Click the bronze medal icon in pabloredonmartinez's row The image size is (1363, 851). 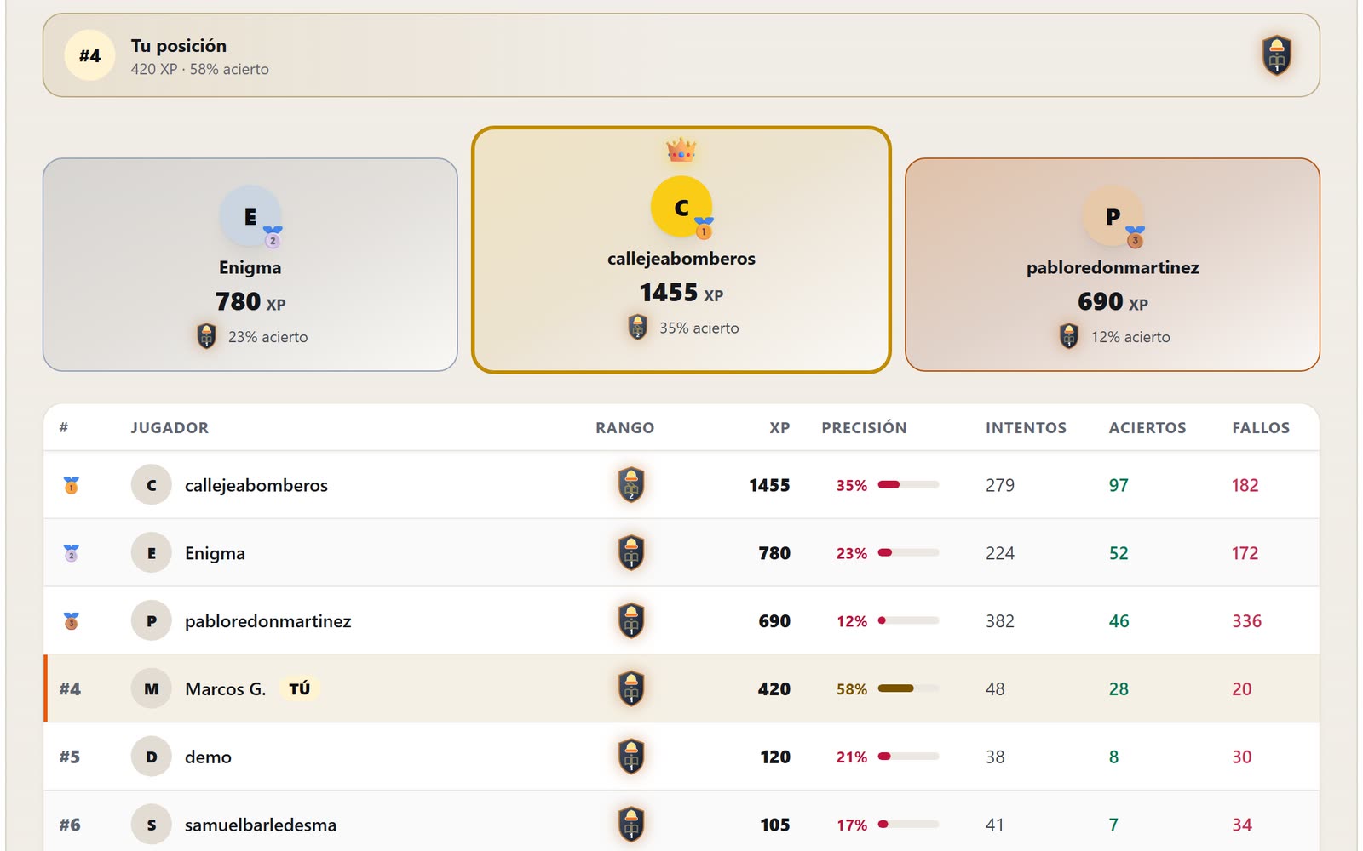click(72, 621)
